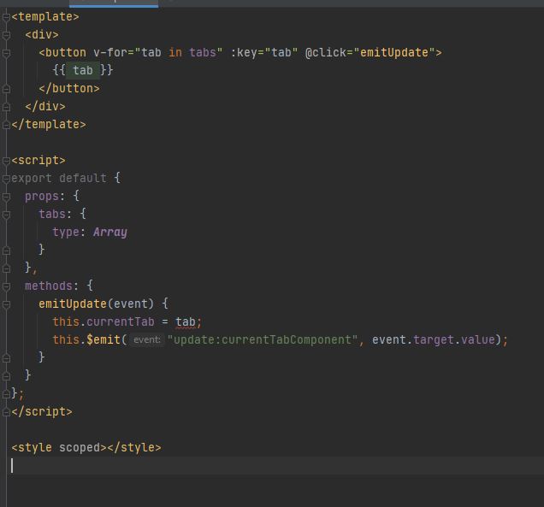This screenshot has width=544, height=507.
Task: Click the fold end marker beside </template>
Action: coord(6,125)
